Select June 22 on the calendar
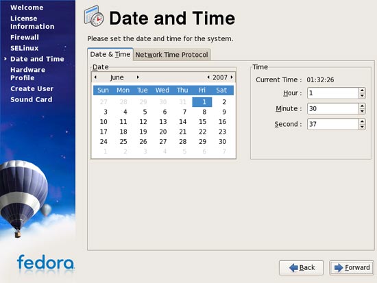Viewport: 377px width, 283px height. click(202, 132)
